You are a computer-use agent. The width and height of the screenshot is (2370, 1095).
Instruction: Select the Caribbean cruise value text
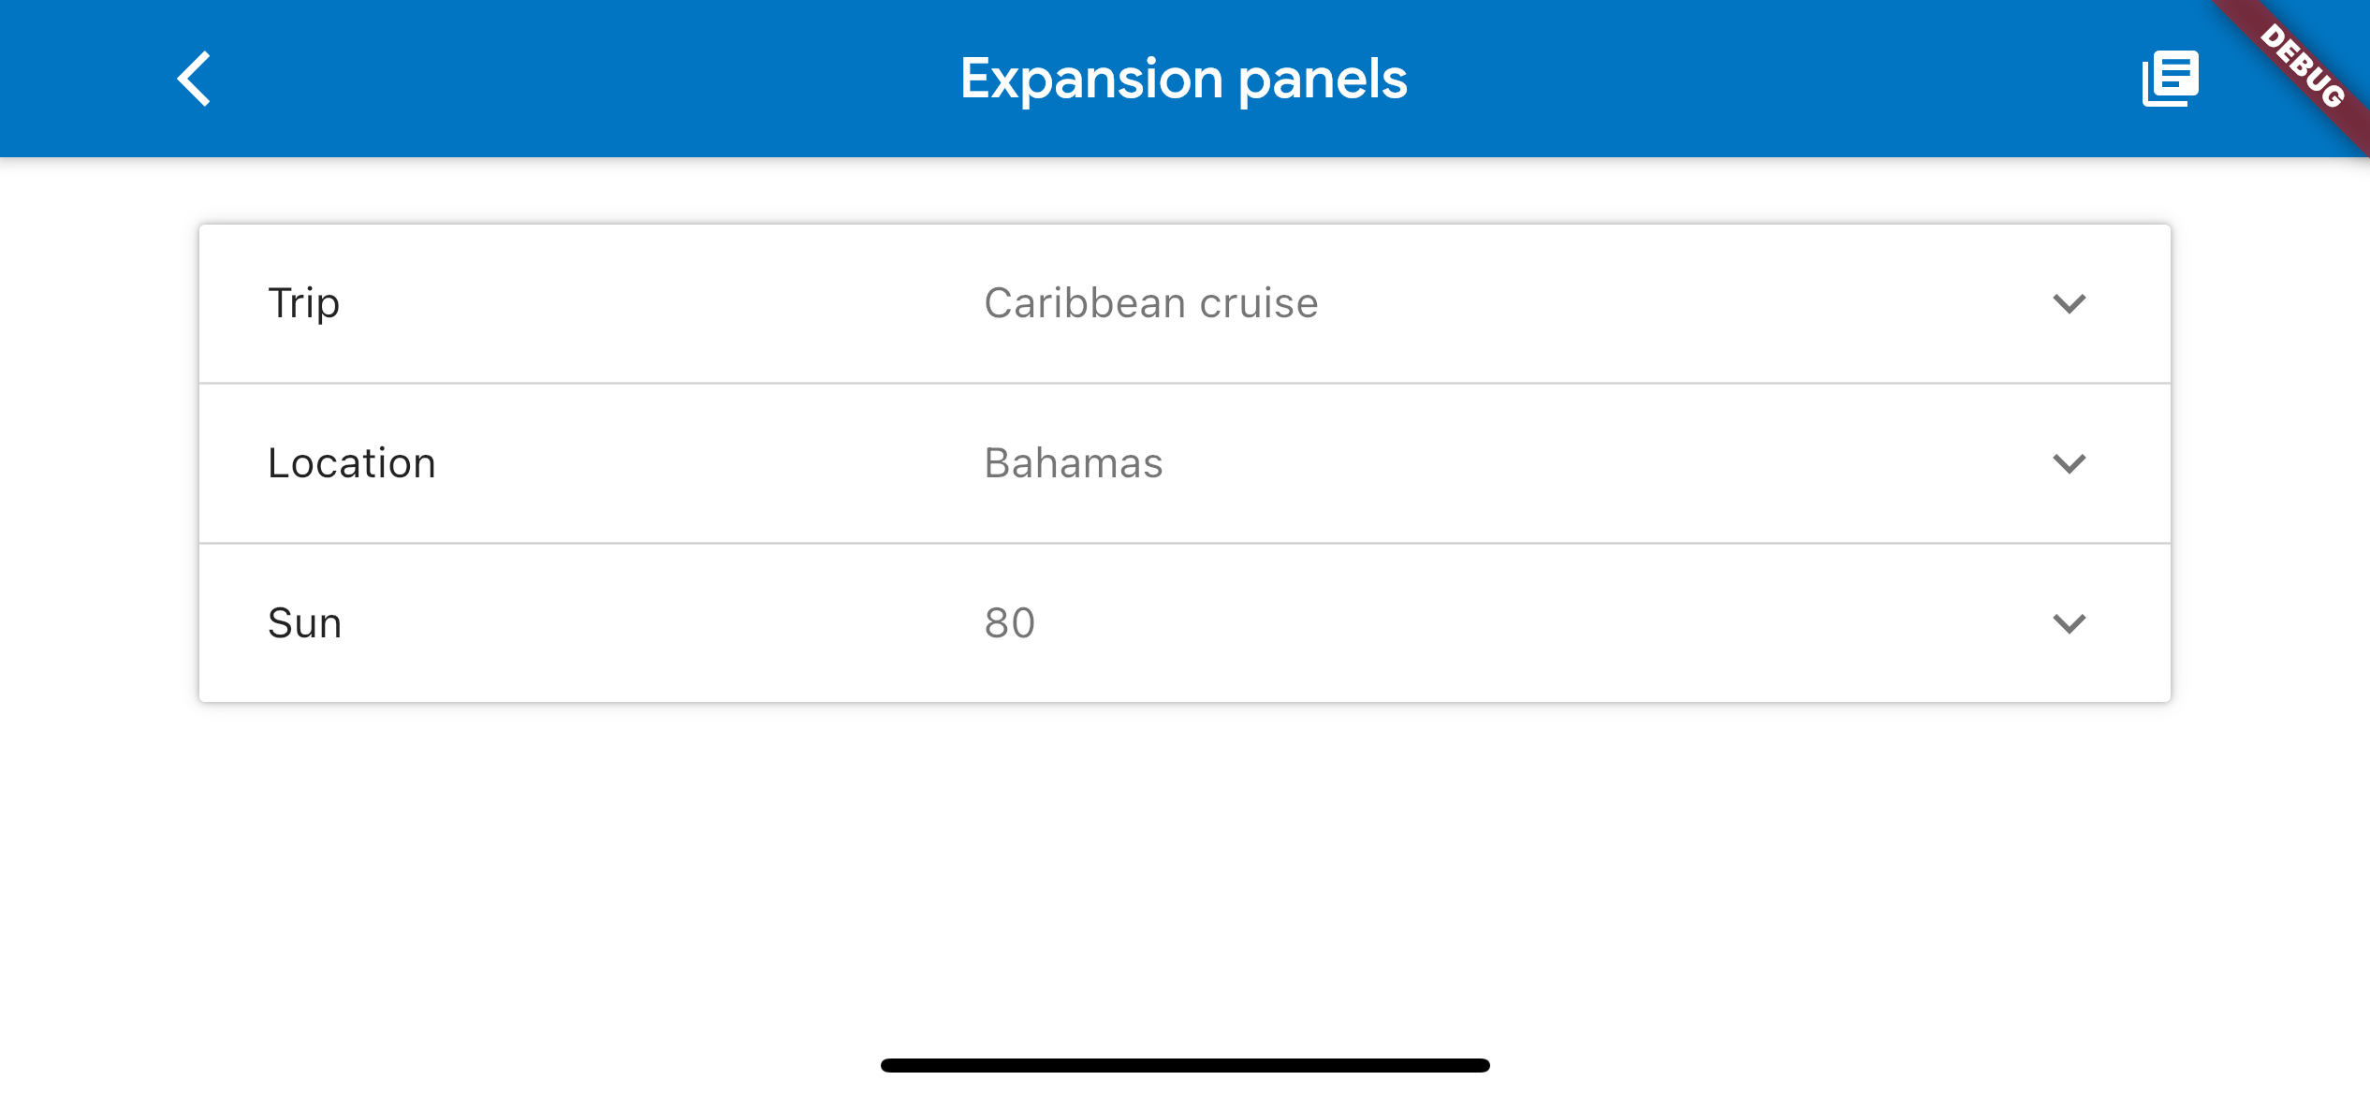click(1149, 301)
